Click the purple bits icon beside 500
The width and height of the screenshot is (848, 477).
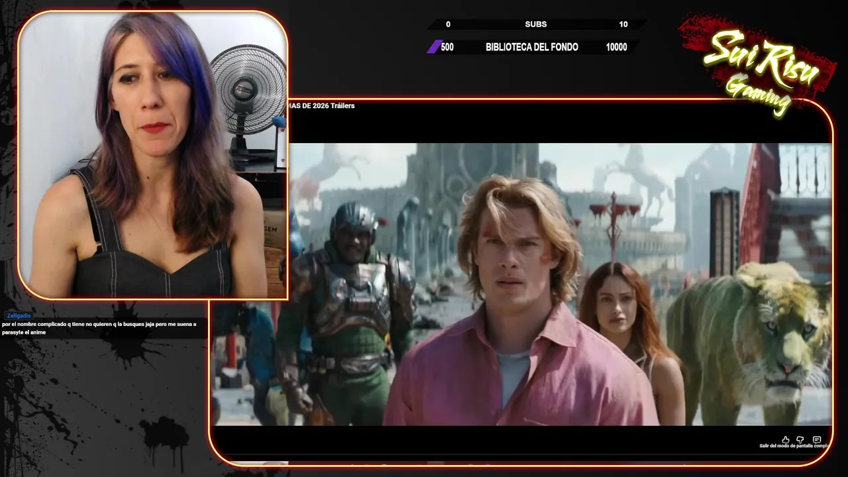(x=434, y=47)
